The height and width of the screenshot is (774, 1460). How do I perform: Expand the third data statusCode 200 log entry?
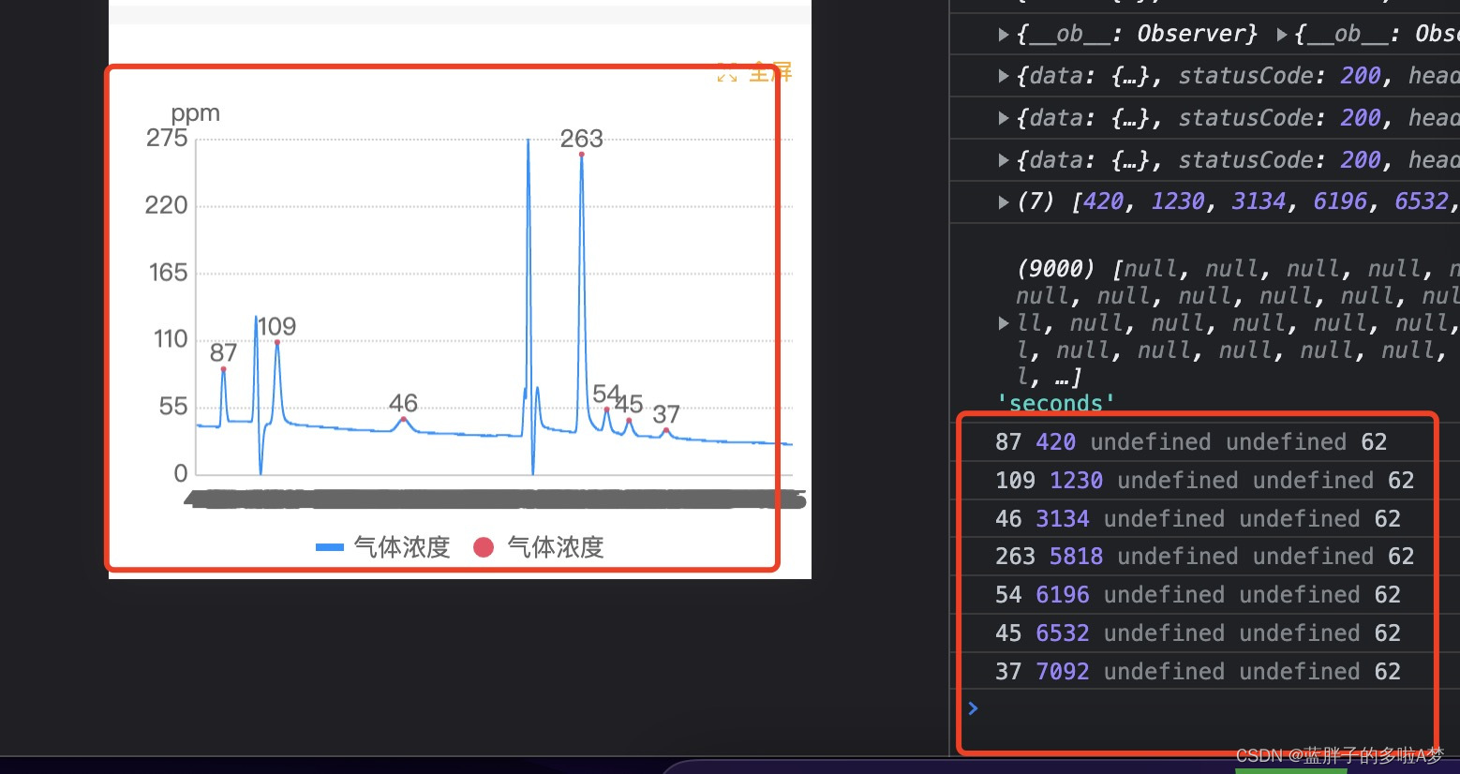tap(1004, 161)
